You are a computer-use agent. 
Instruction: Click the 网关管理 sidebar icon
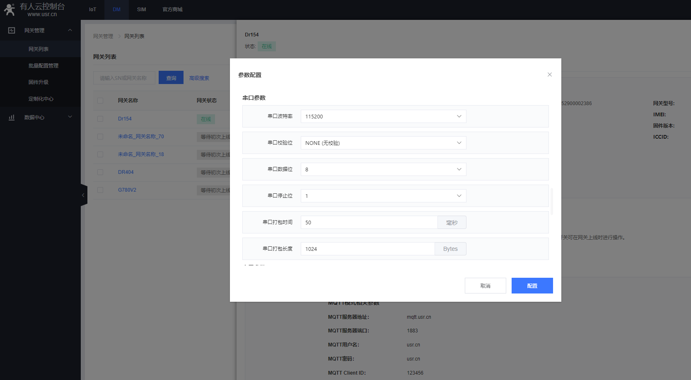12,30
